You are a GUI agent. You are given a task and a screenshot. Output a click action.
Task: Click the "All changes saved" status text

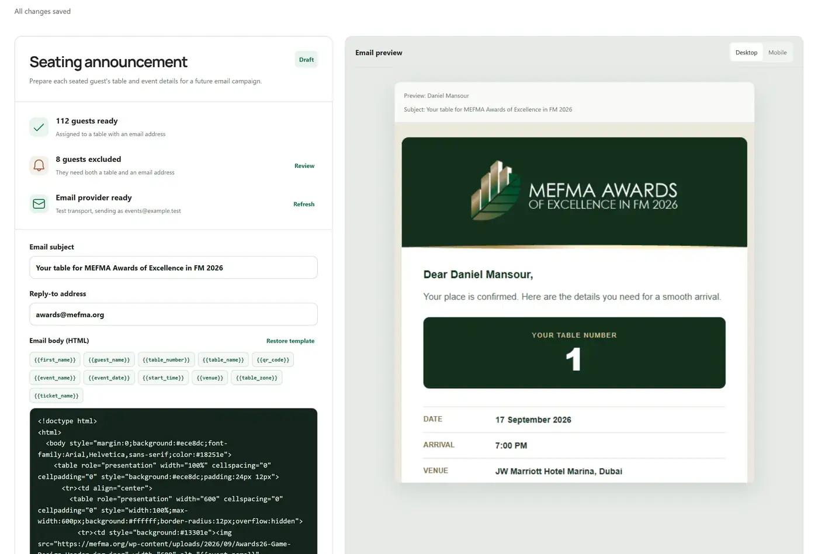pyautogui.click(x=43, y=11)
